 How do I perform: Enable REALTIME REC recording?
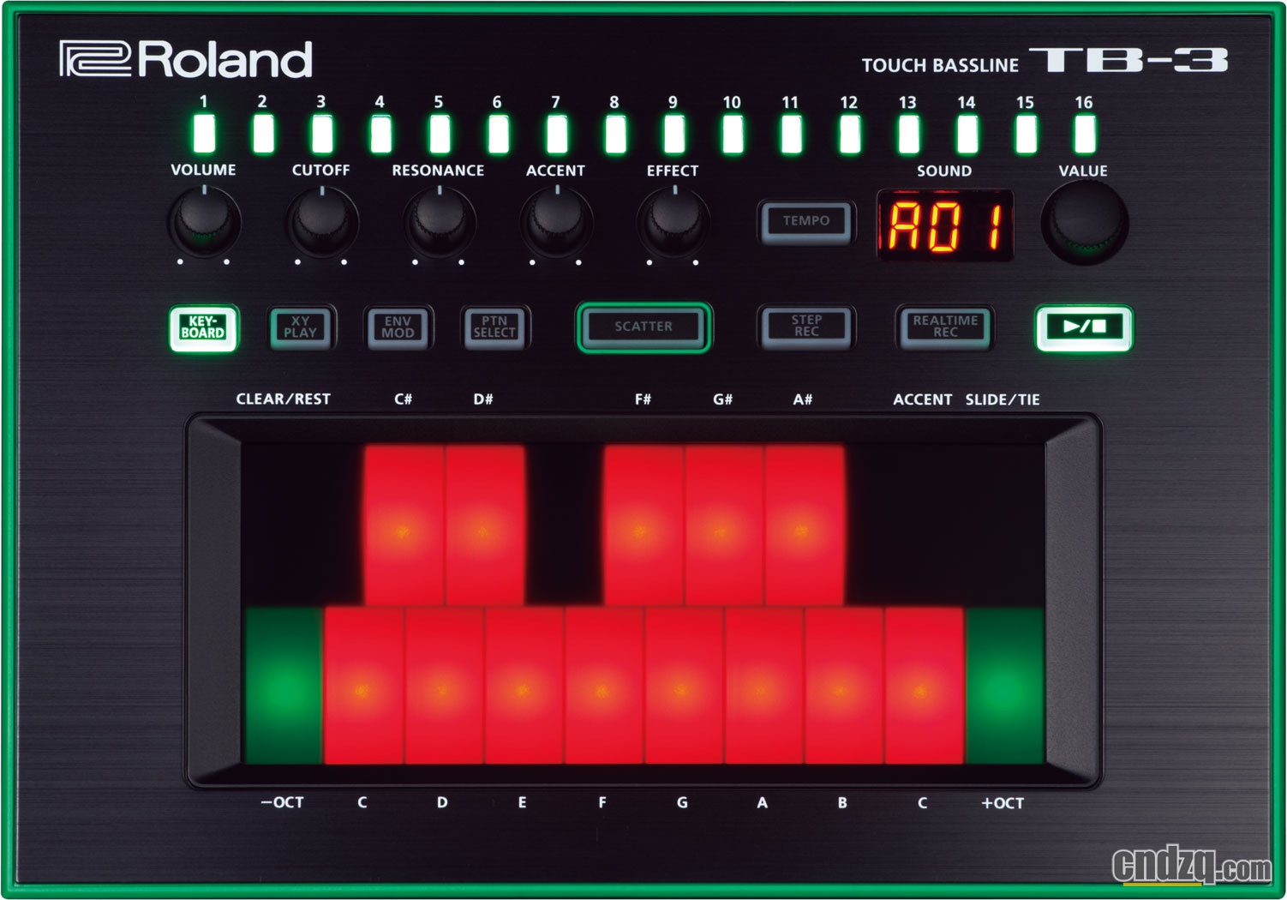click(x=945, y=327)
